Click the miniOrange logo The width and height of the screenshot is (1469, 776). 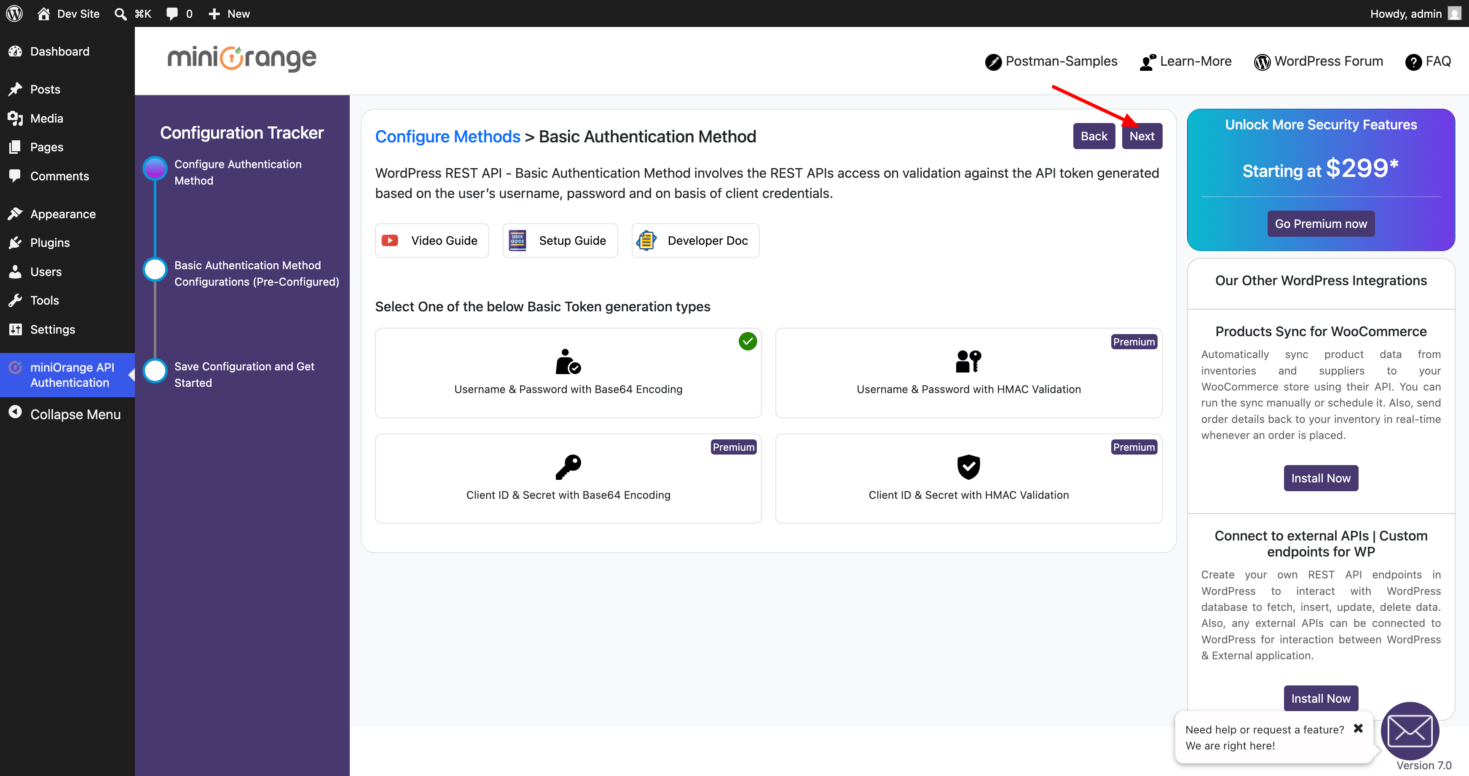coord(242,59)
